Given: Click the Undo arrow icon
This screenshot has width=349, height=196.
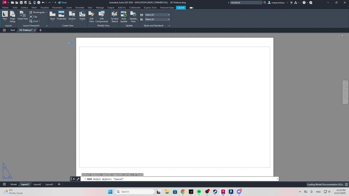Looking at the screenshot, I should click(43, 2).
